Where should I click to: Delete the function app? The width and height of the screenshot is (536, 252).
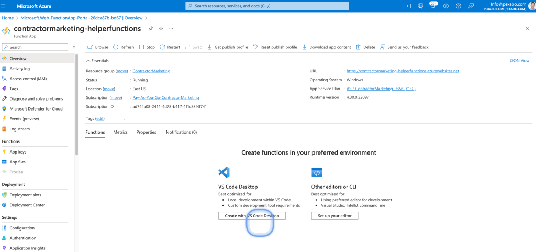365,47
